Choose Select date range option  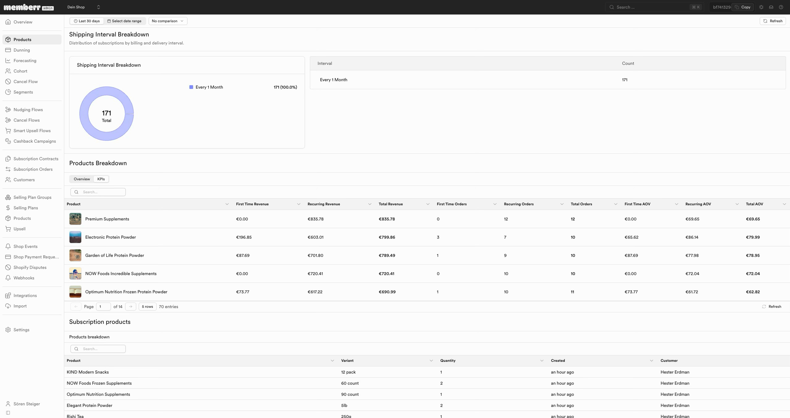[124, 21]
